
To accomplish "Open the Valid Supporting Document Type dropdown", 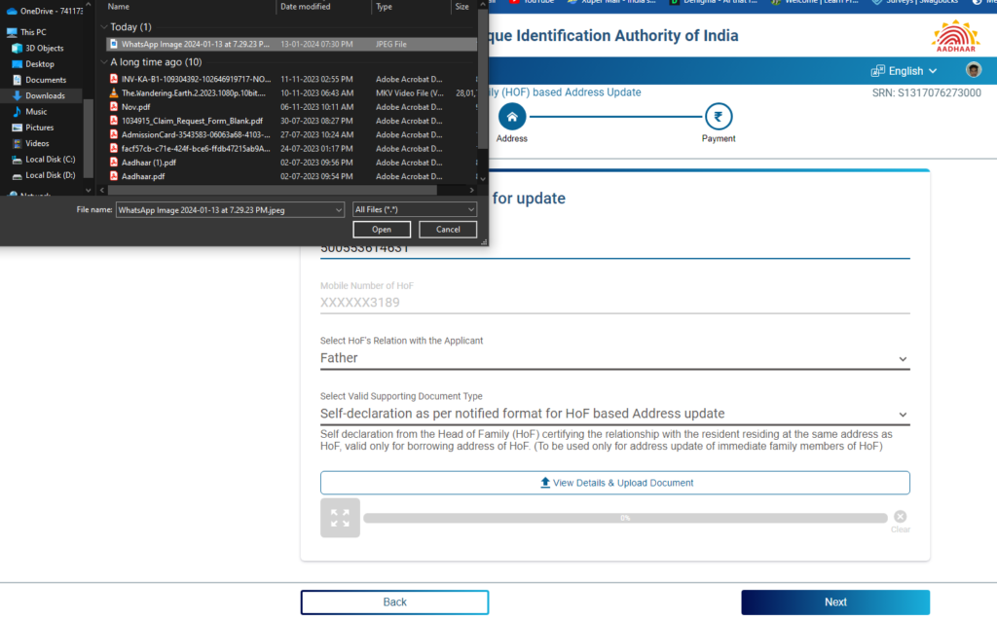I will coord(615,414).
